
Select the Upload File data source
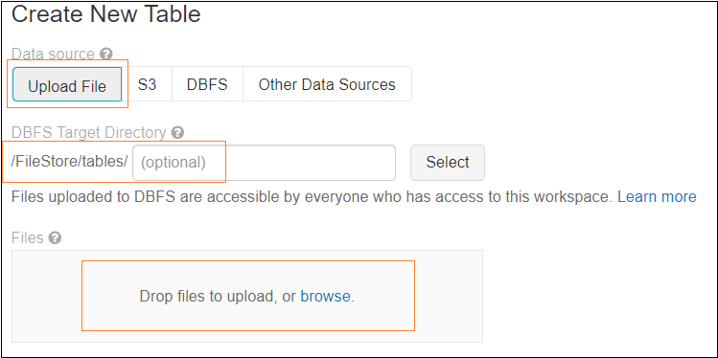tap(67, 84)
